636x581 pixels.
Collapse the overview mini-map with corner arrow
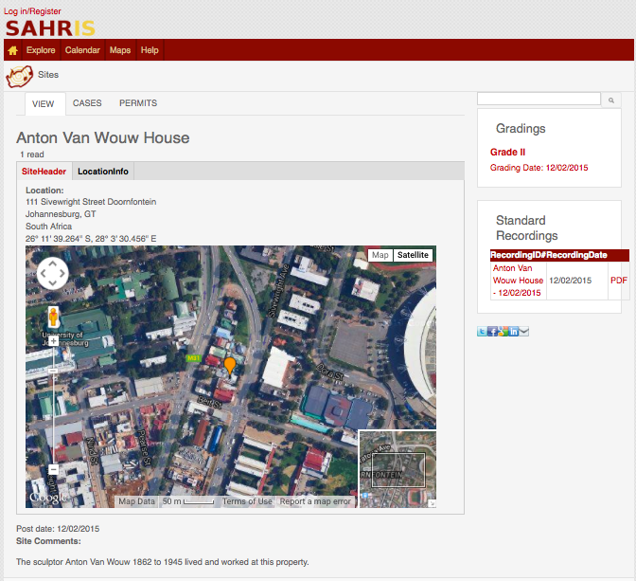pyautogui.click(x=432, y=503)
